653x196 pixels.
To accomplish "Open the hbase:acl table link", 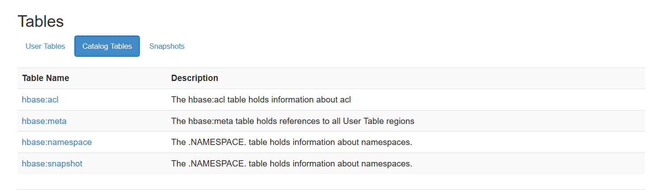I will (x=40, y=100).
